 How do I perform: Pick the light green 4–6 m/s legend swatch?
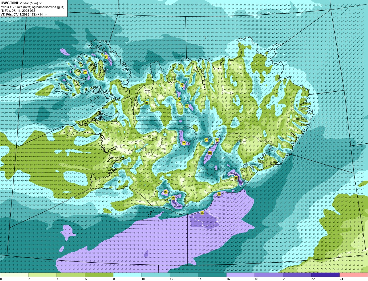coord(71,275)
